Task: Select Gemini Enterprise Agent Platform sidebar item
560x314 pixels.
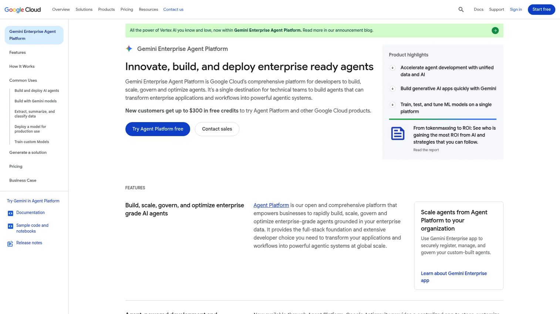Action: pos(34,35)
